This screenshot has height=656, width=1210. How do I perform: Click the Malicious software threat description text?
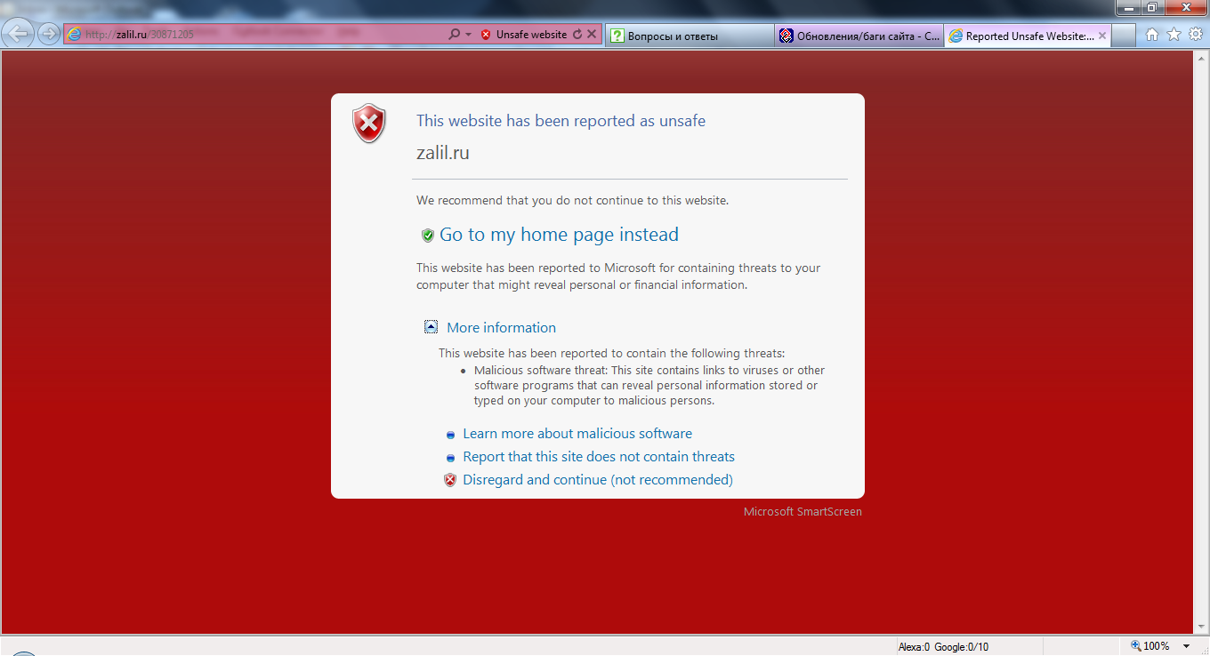(x=649, y=386)
